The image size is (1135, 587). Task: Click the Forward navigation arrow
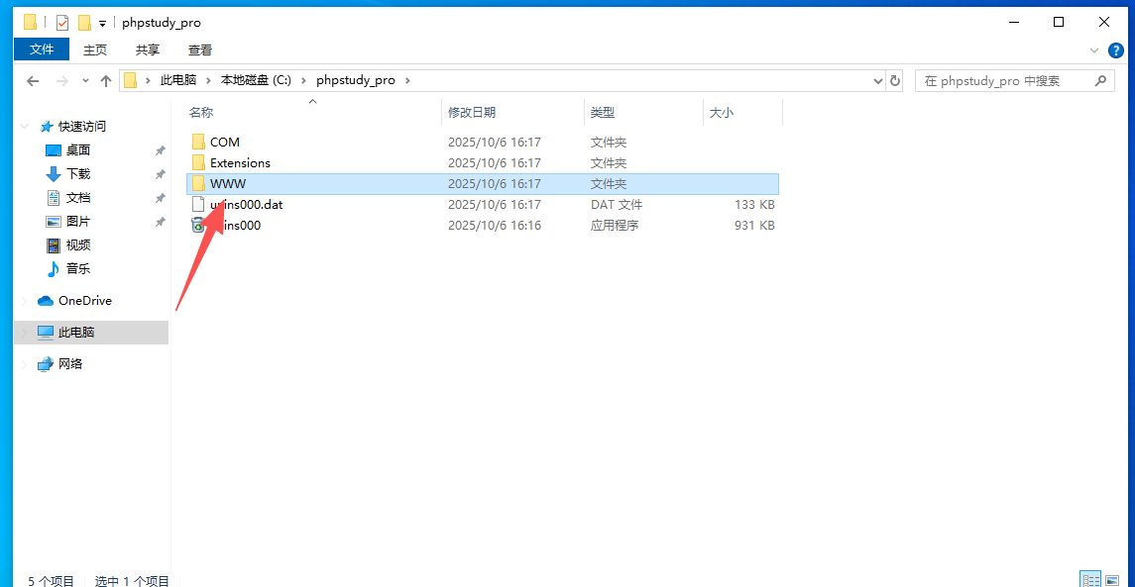point(61,81)
